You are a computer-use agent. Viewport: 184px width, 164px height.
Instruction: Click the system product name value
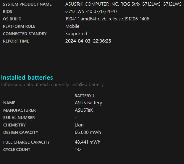click(x=123, y=4)
